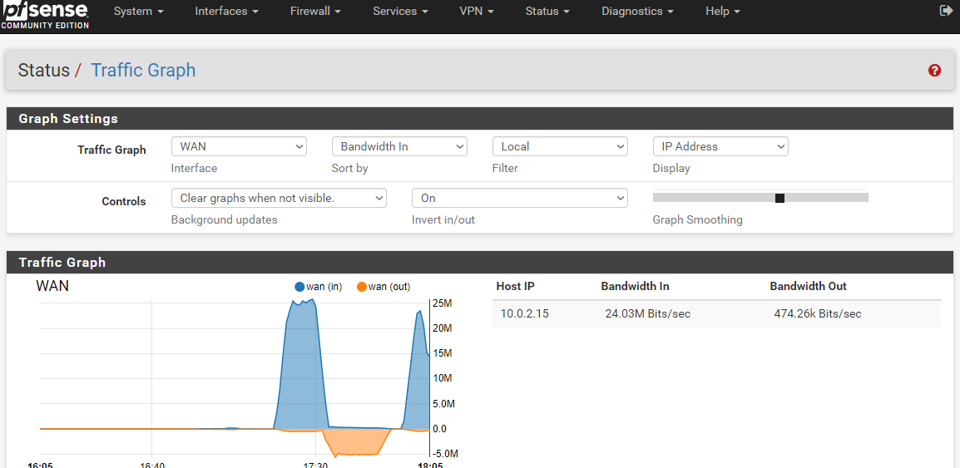Expand the Display IP Address dropdown
The image size is (960, 468).
pyautogui.click(x=720, y=146)
